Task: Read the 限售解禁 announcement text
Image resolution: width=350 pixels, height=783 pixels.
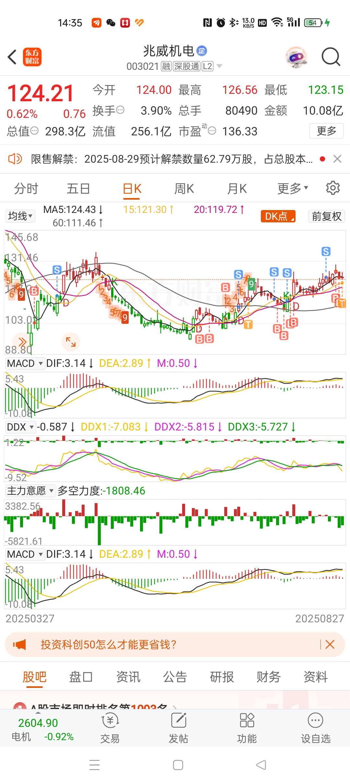Action: tap(172, 159)
